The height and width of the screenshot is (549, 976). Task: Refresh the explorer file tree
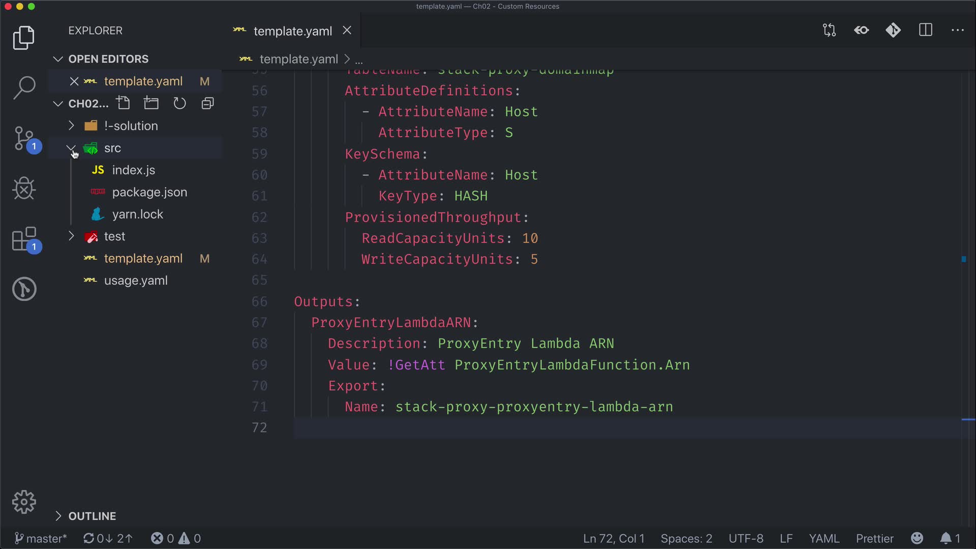coord(179,103)
